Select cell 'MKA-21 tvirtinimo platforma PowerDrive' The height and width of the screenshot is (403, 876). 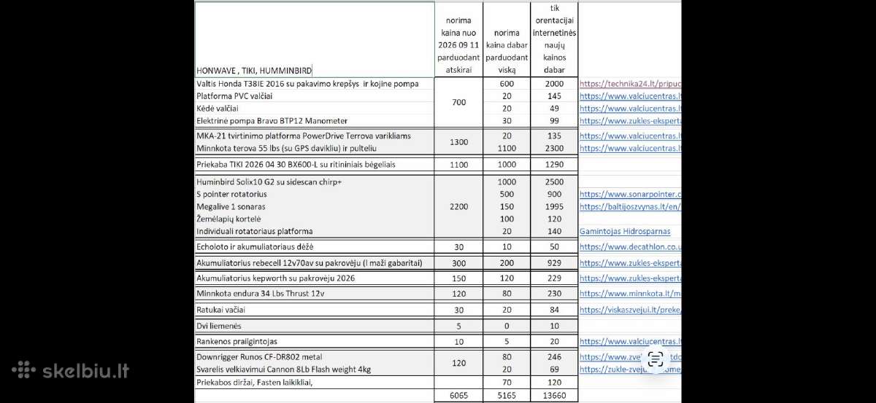[x=315, y=136]
